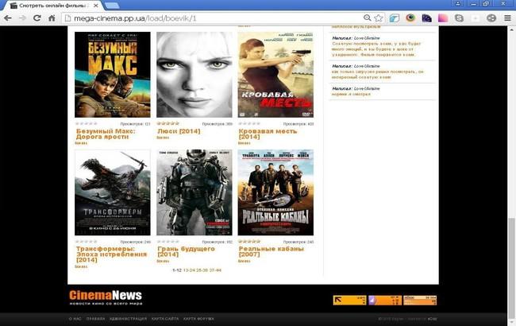Click the Кровавая месть poster thumbnail
Image resolution: width=516 pixels, height=326 pixels.
click(x=275, y=75)
